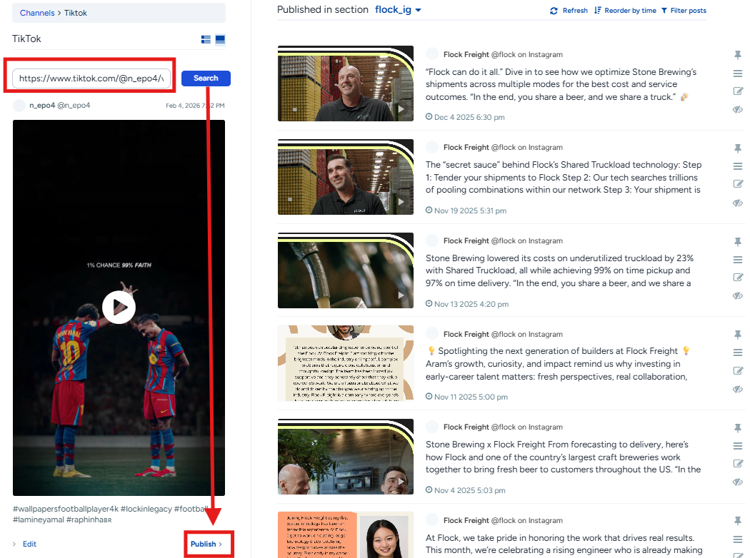Screen dimensions: 750x558
Task: Edit the Nov 13 2025 post
Action: pyautogui.click(x=738, y=277)
